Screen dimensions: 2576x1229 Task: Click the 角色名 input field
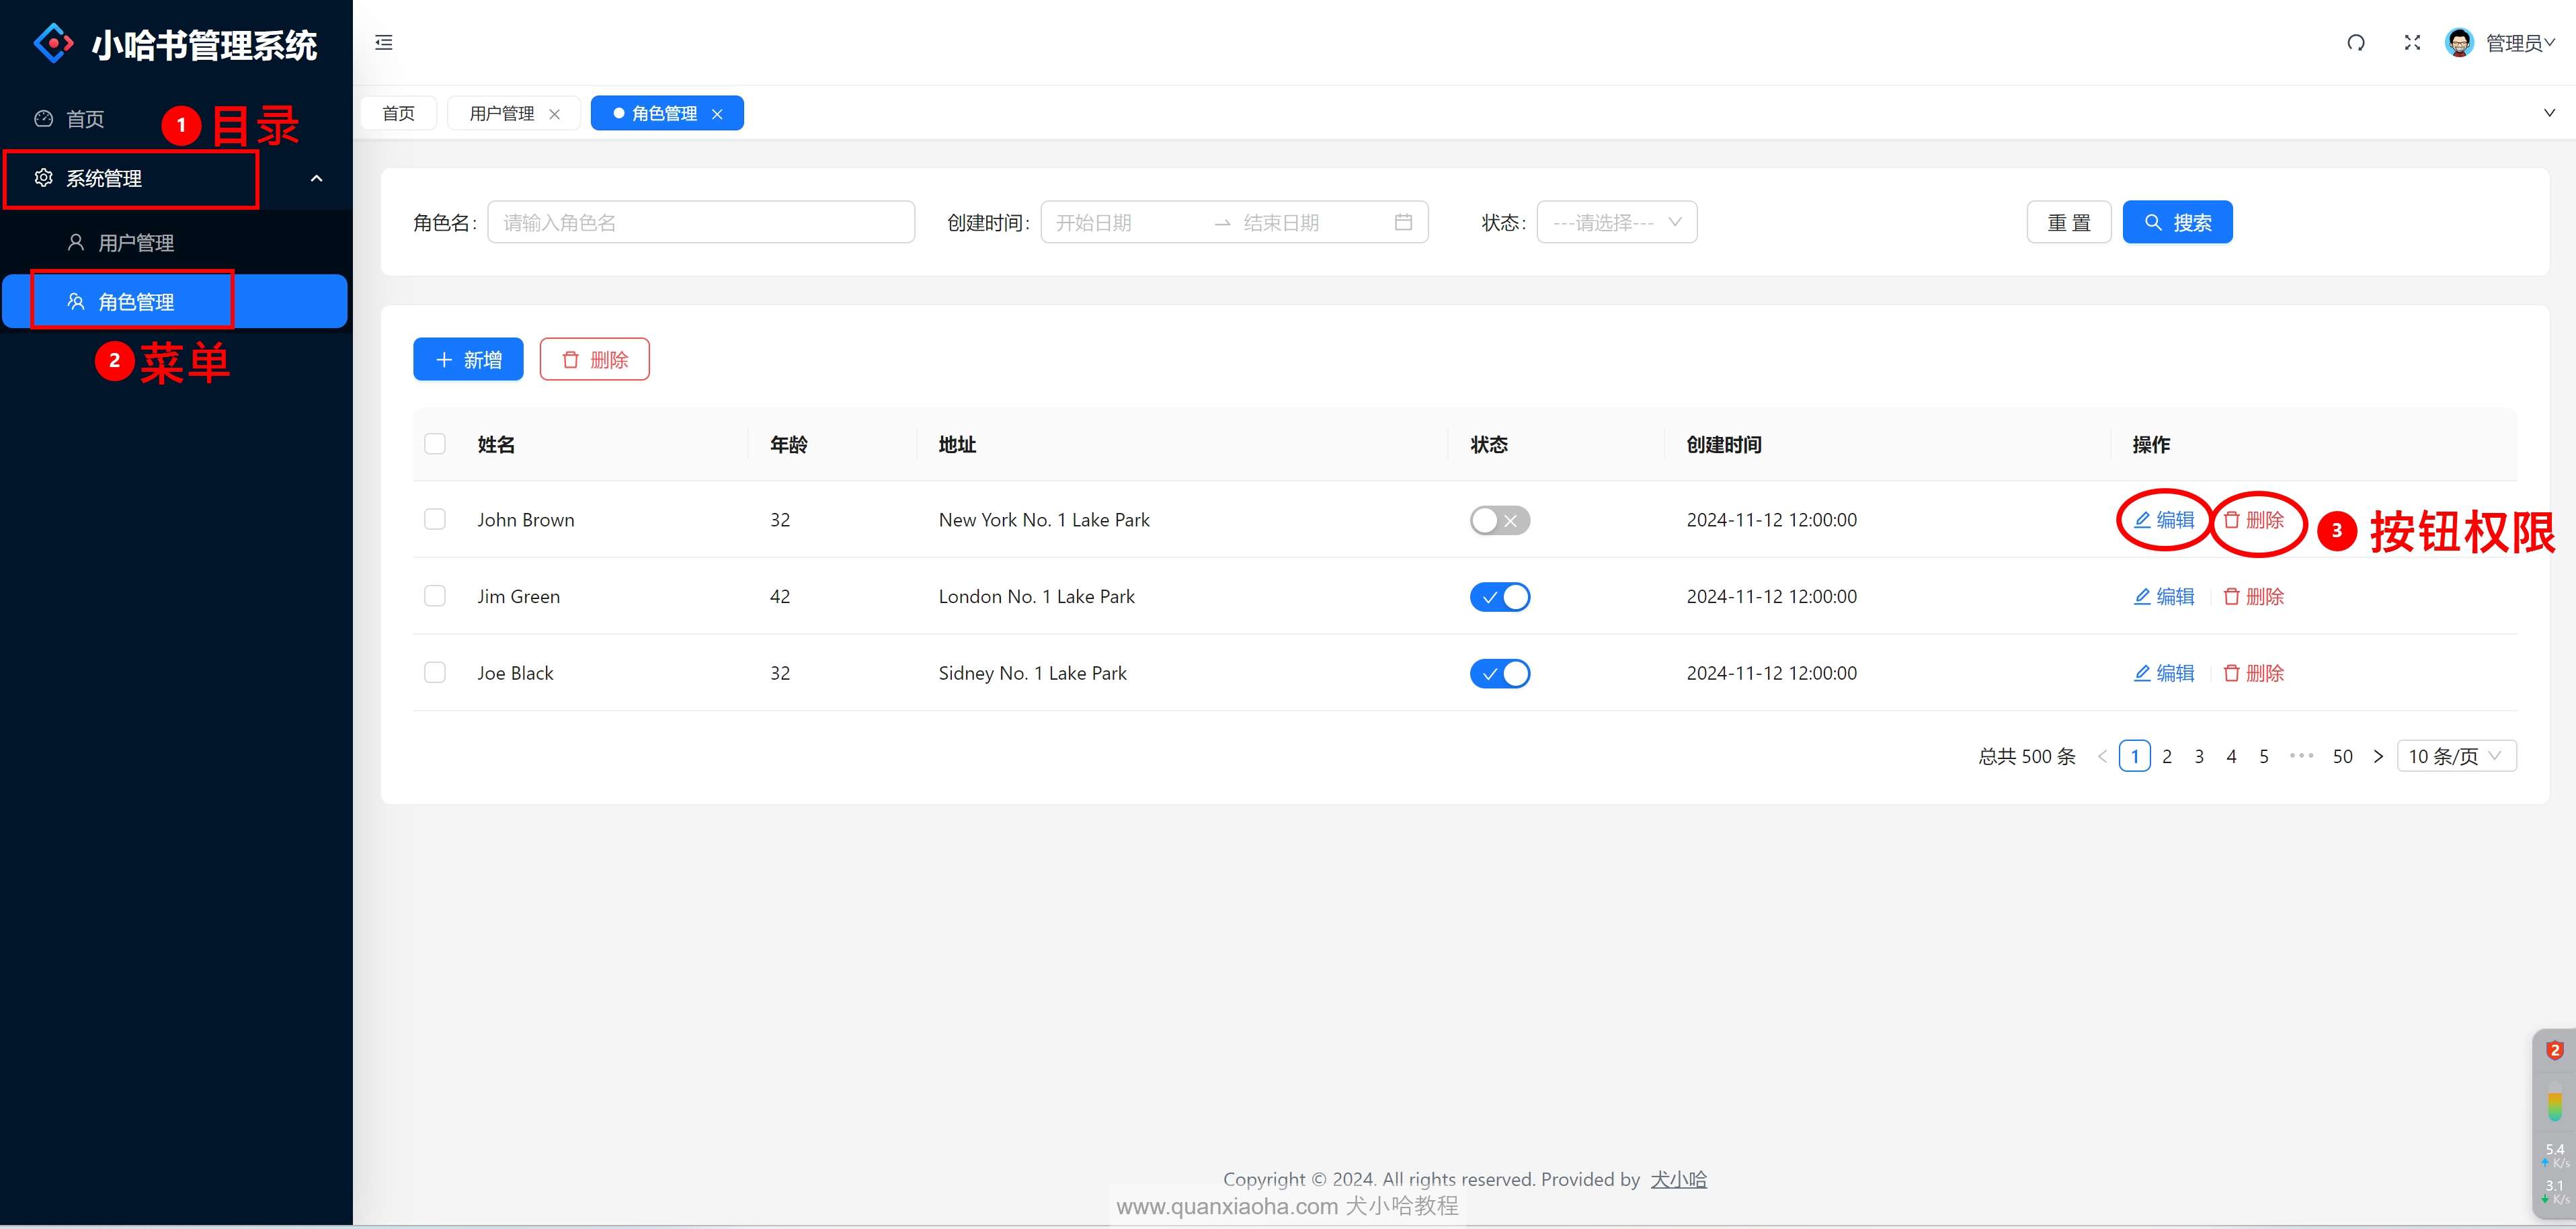point(700,222)
